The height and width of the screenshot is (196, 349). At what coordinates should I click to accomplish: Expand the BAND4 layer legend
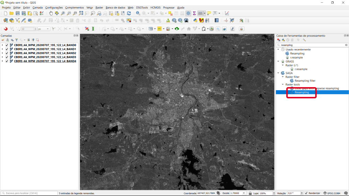click(2, 61)
